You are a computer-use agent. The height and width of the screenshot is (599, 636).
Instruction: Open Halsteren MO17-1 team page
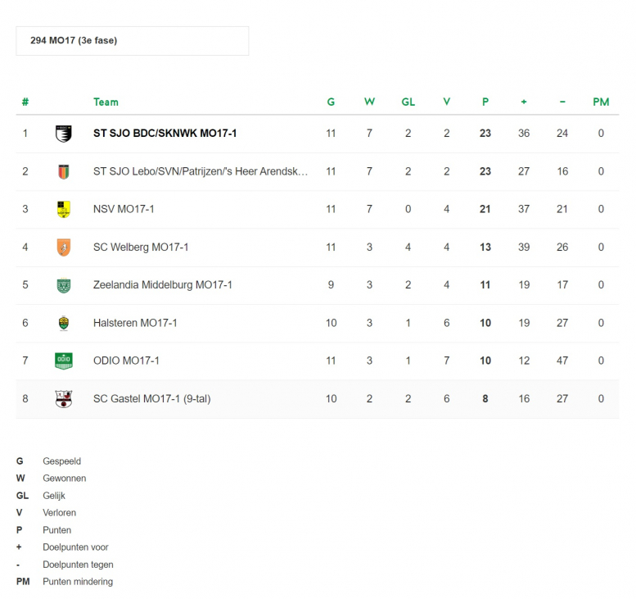tap(135, 323)
